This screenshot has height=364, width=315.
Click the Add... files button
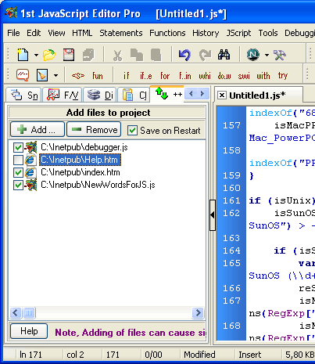tap(38, 129)
